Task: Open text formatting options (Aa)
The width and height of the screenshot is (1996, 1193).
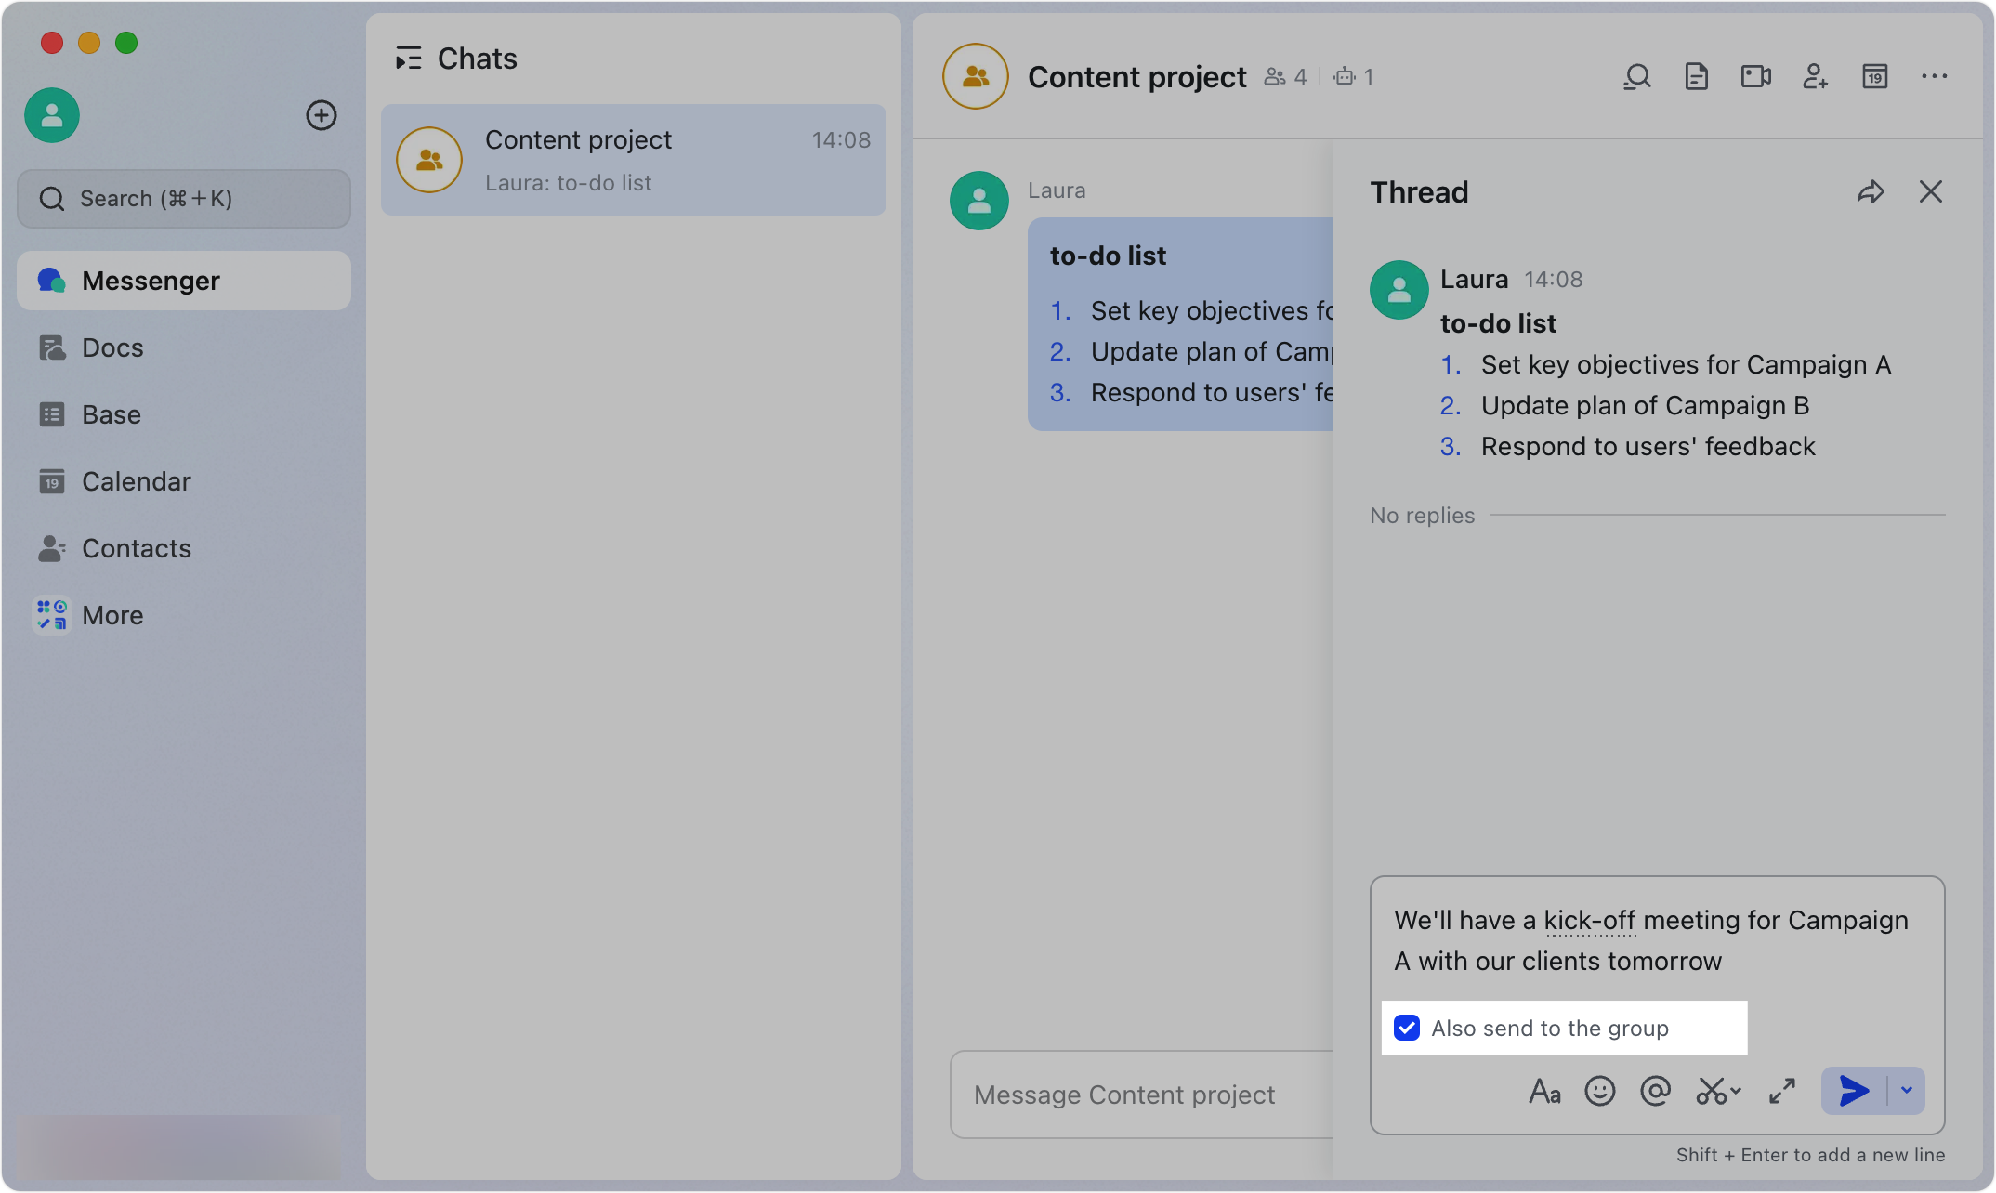Action: (x=1544, y=1091)
